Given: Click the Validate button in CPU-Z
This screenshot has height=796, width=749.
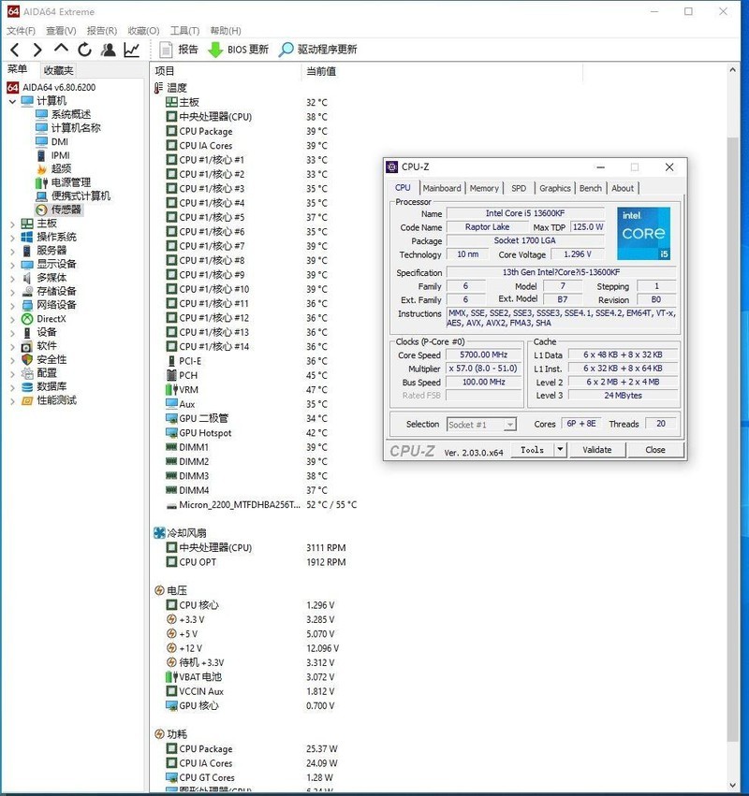Looking at the screenshot, I should [x=596, y=450].
